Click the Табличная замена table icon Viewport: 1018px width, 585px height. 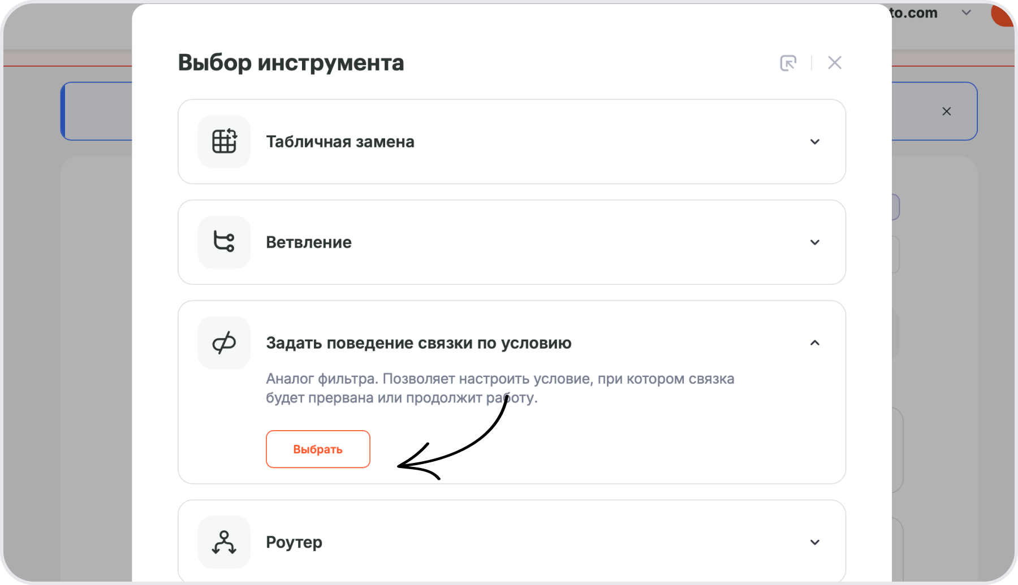[x=224, y=141]
